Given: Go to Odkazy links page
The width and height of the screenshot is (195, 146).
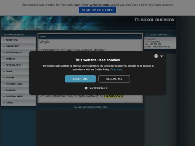Looking at the screenshot, I should click(10, 103).
